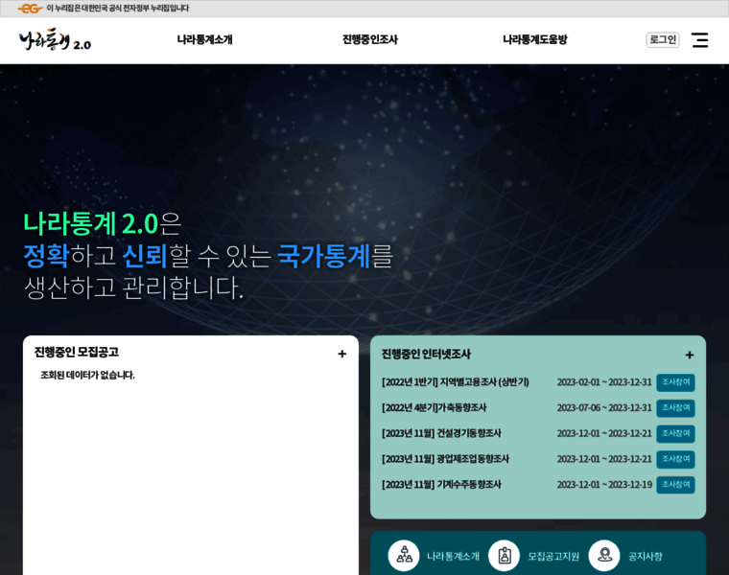
Task: Click 조사참여 for 기계수주동향조사
Action: pos(675,484)
